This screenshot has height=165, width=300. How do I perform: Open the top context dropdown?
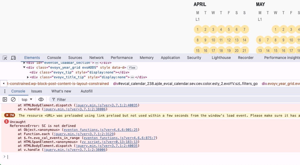(27, 100)
